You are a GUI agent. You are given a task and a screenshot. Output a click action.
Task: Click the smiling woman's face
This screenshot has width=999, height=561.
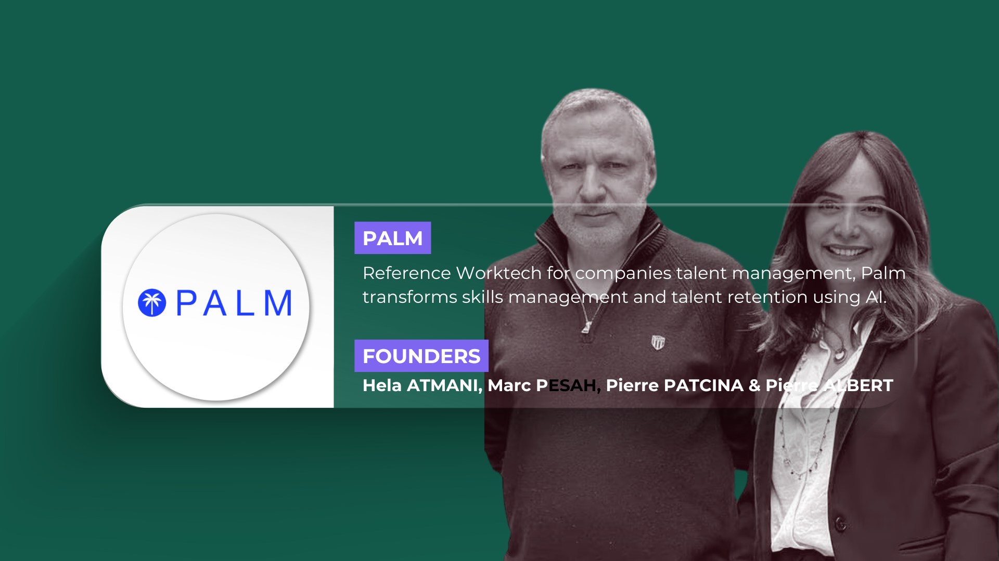coord(847,221)
